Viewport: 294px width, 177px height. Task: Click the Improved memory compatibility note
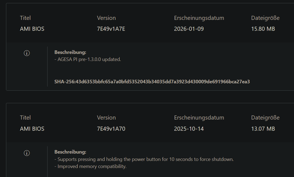tap(90, 166)
